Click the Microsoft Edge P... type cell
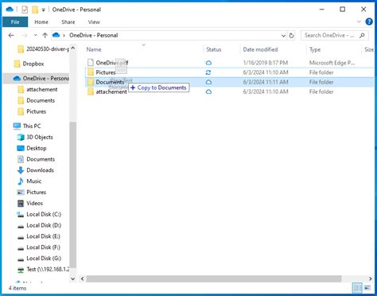The height and width of the screenshot is (296, 377). click(x=332, y=63)
